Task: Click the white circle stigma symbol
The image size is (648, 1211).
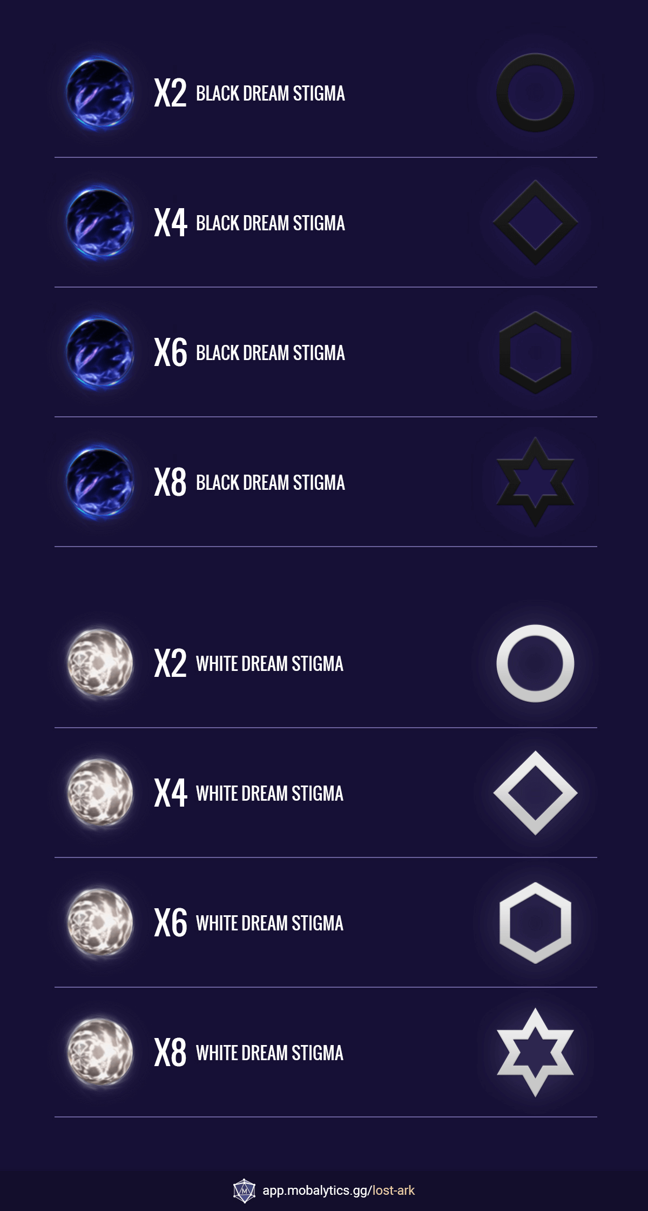Action: (x=535, y=663)
